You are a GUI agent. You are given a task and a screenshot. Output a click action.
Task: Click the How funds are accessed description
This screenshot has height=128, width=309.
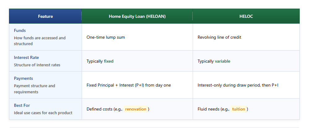(40, 41)
